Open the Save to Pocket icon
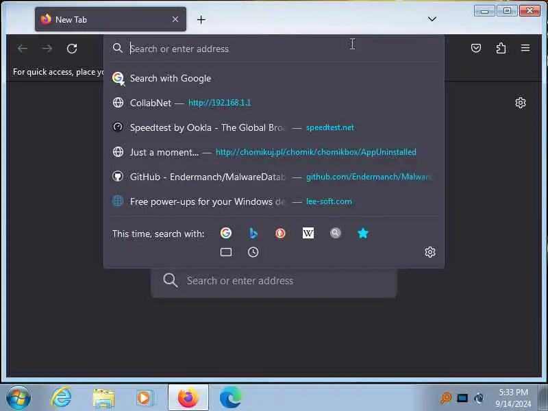This screenshot has width=548, height=411. [x=475, y=48]
